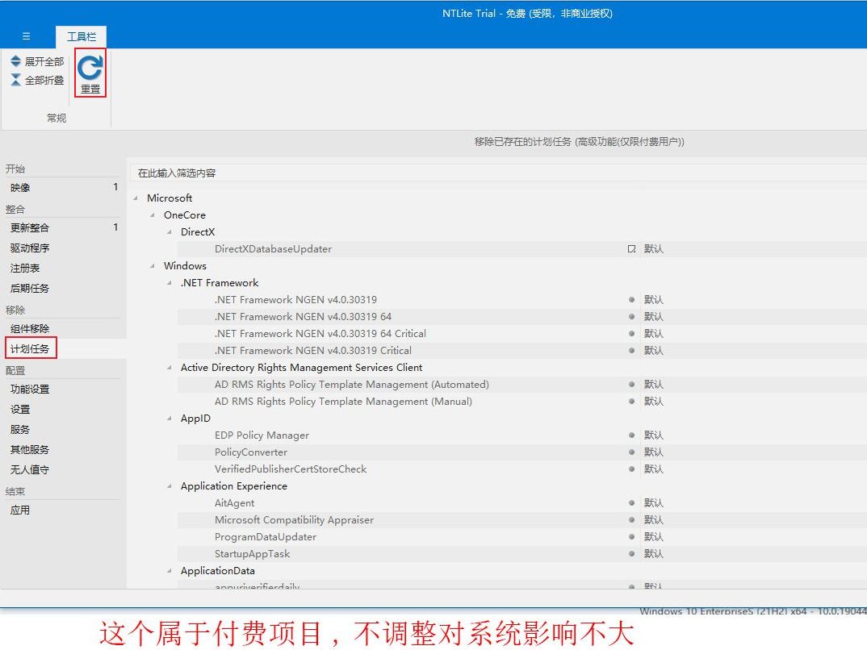Viewport: 867px width, 650px height.
Task: Open the 无人值守 section
Action: 30,469
